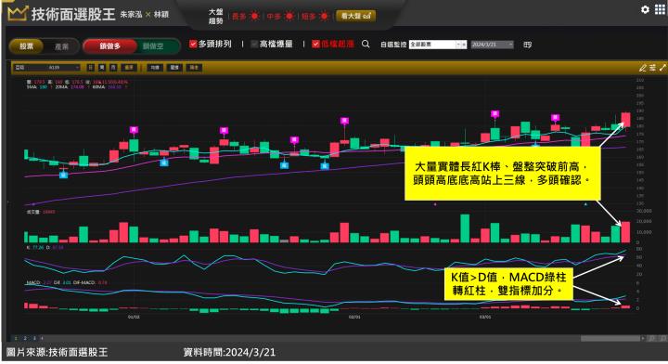
Task: Select the 股票 tab
Action: point(26,46)
